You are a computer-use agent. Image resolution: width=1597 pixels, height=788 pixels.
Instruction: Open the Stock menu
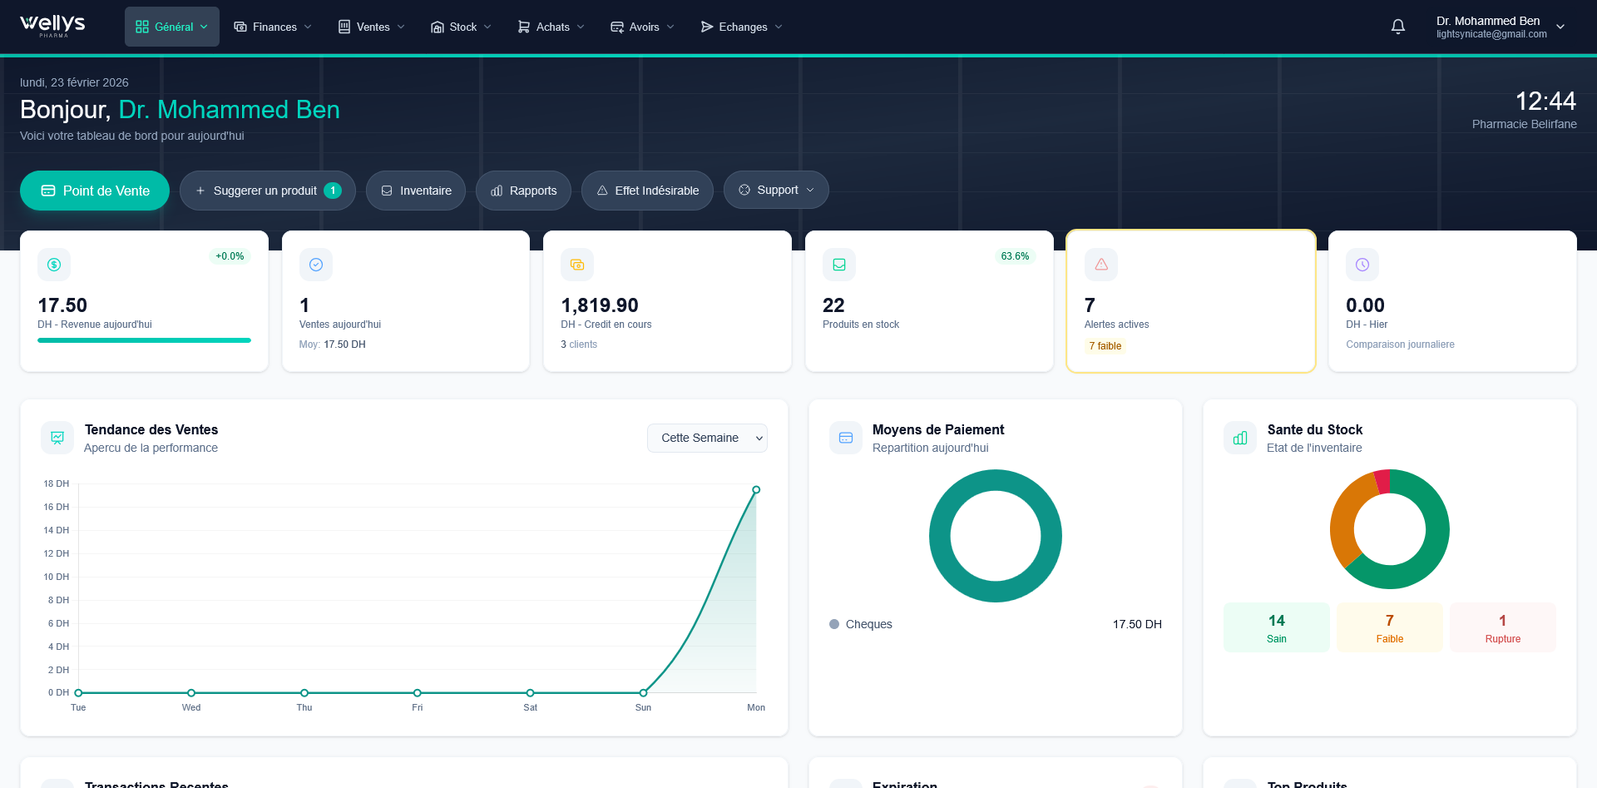click(460, 26)
